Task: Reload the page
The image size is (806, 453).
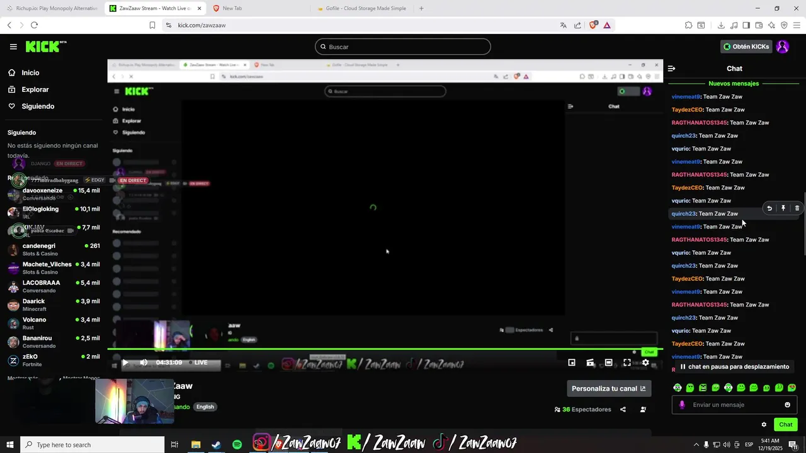Action: click(x=34, y=25)
